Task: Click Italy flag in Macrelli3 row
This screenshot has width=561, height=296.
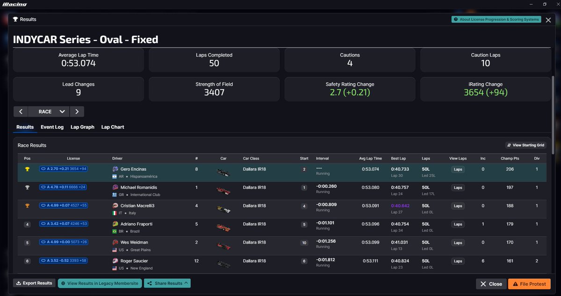Action: tap(115, 213)
